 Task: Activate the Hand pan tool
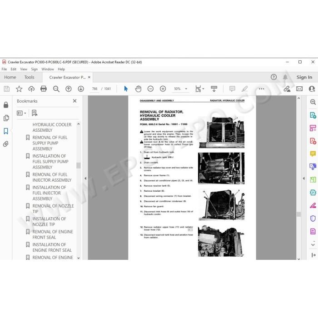(x=138, y=89)
